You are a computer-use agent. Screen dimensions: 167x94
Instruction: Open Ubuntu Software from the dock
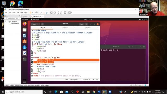pos(25,41)
